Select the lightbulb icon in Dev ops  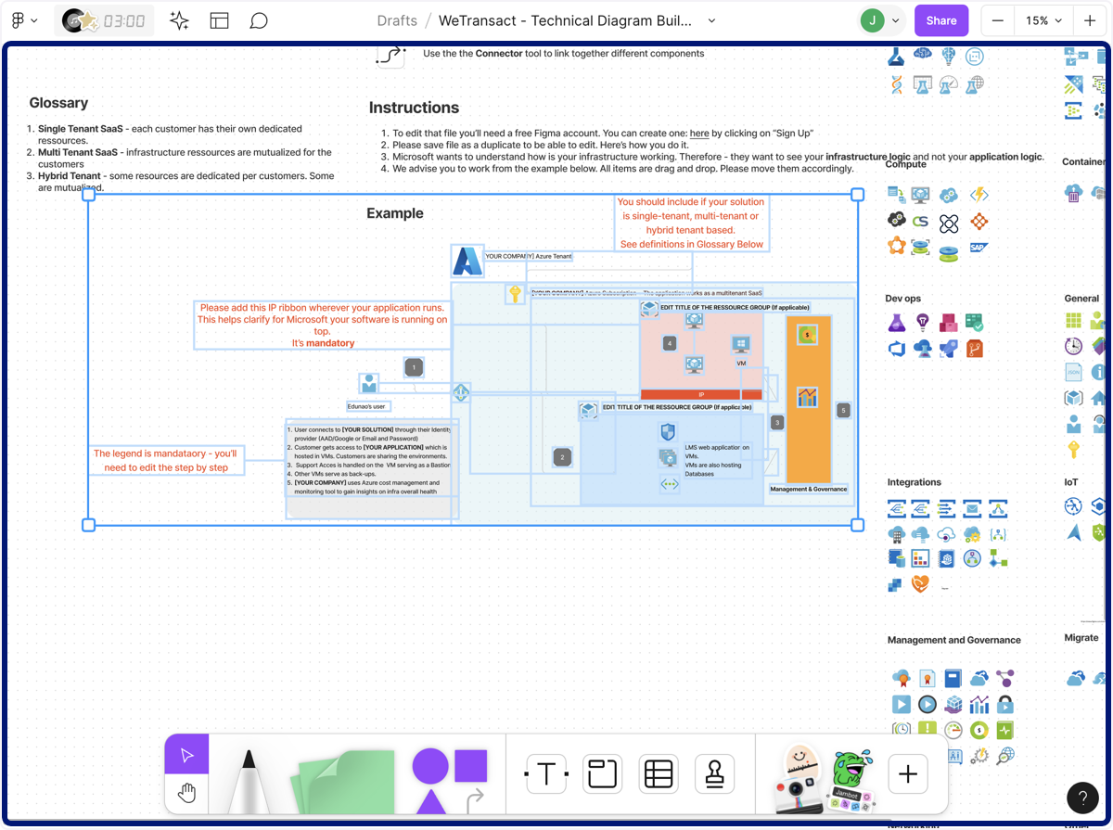922,323
